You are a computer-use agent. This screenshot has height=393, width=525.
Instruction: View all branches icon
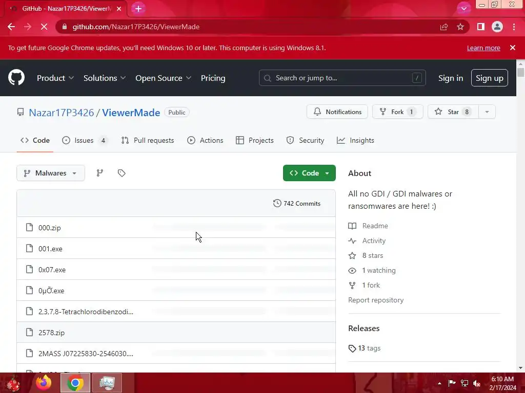tap(100, 173)
